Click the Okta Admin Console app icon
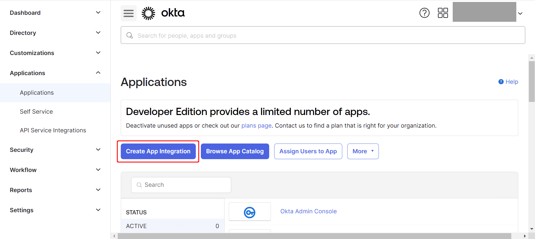 [250, 212]
